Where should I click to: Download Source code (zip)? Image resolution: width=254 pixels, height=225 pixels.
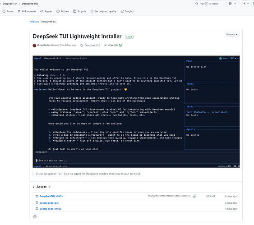point(49,203)
